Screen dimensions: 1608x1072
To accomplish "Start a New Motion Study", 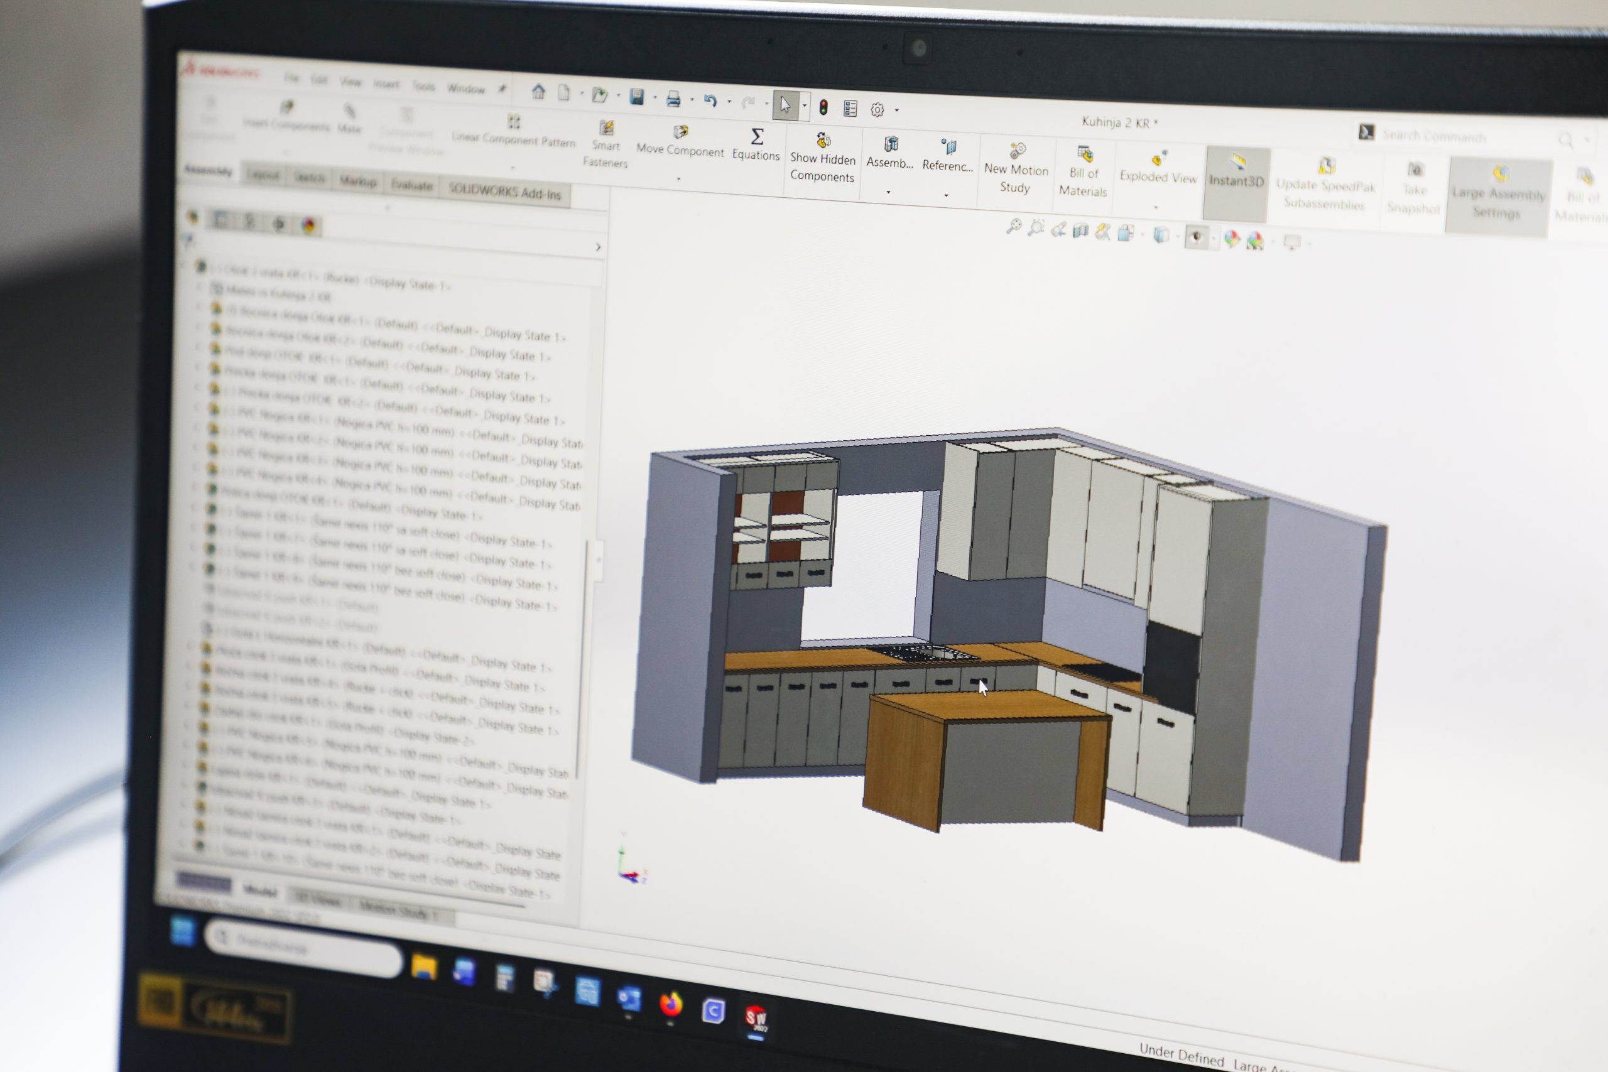I will point(1016,168).
